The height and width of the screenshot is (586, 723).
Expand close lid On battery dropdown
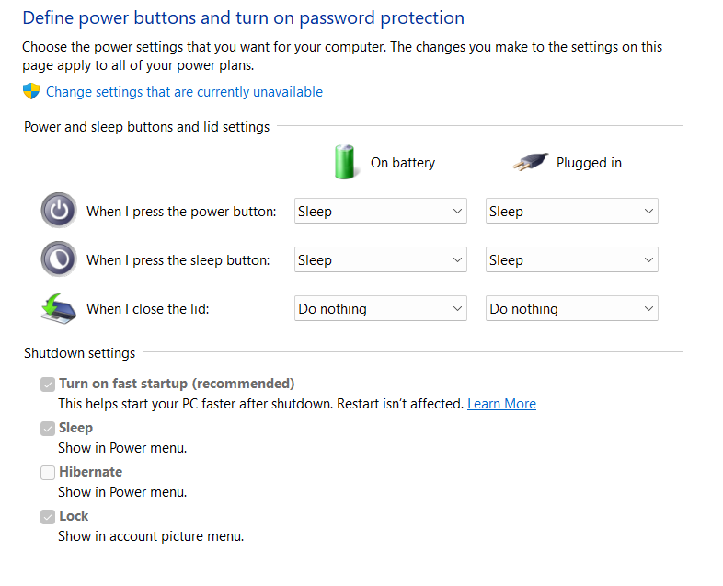[381, 309]
